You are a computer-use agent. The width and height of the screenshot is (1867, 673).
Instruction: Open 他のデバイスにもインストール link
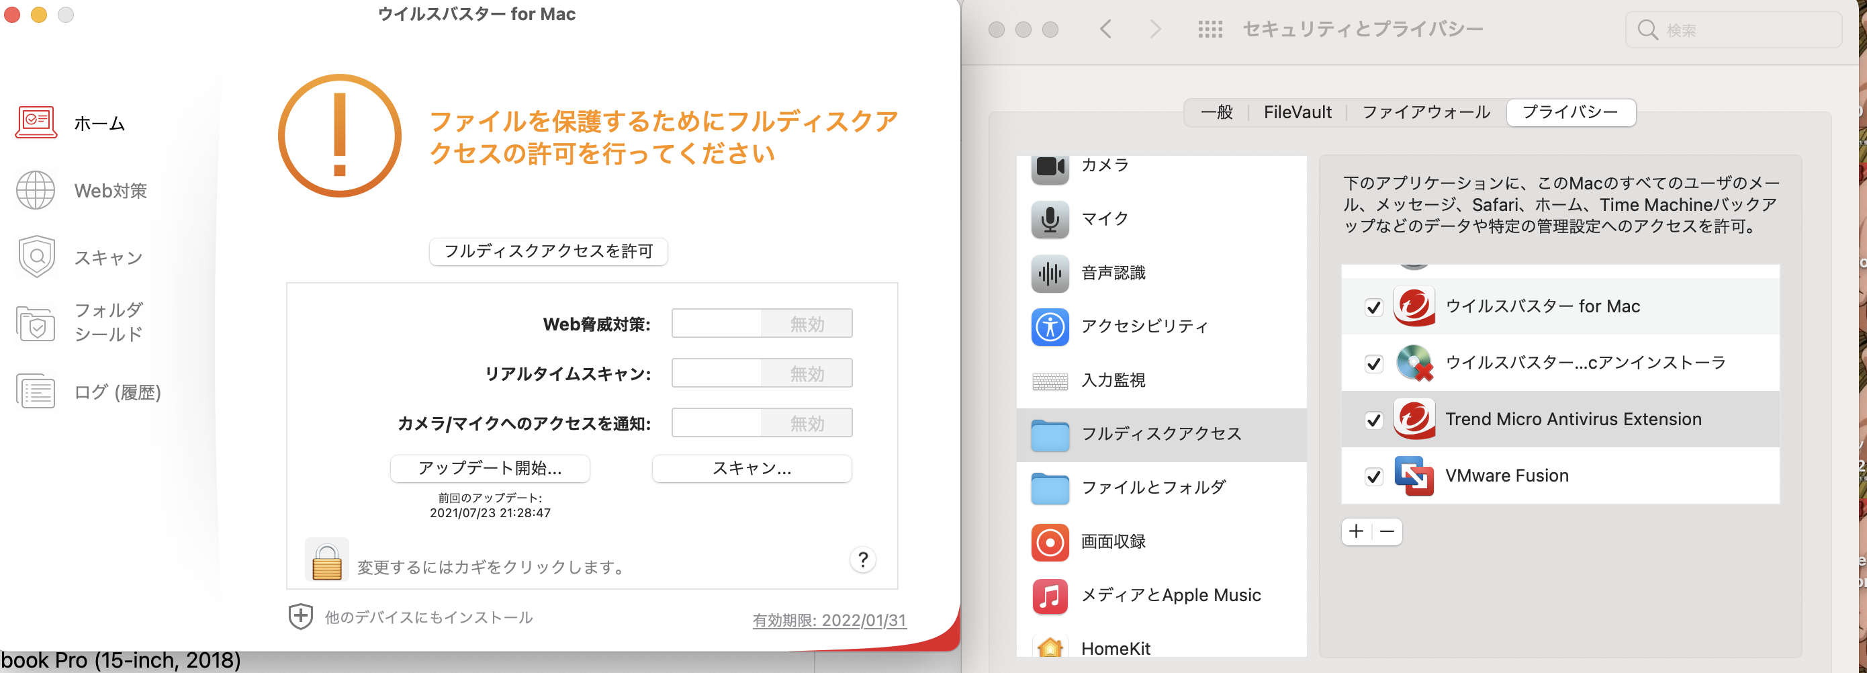pyautogui.click(x=428, y=617)
